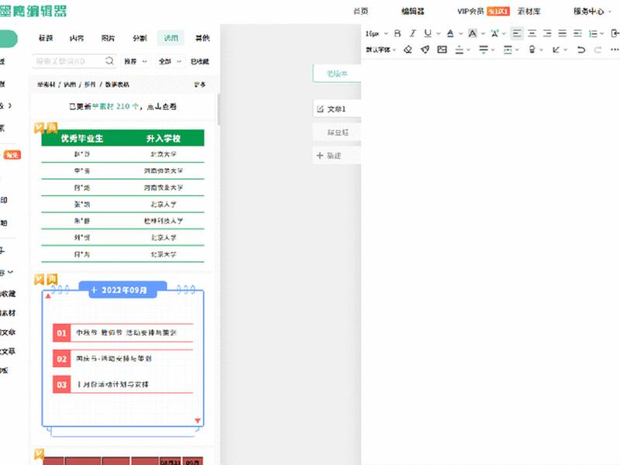Undo the last edit
The image size is (620, 465).
coord(580,50)
